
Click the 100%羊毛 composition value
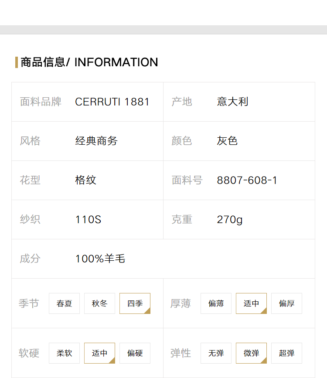pyautogui.click(x=100, y=259)
